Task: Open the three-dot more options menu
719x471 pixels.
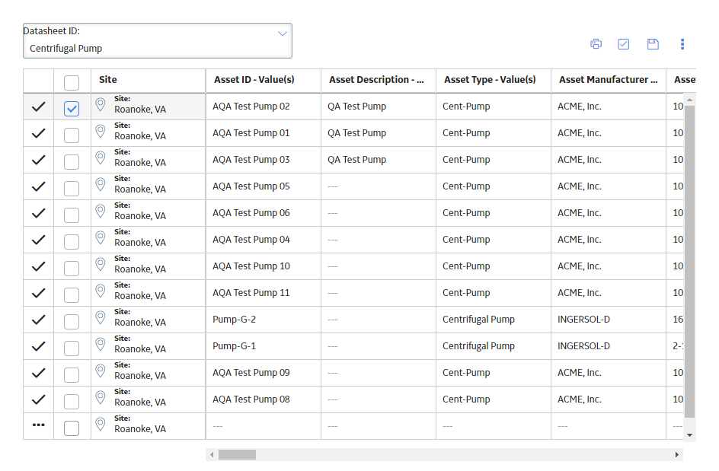Action: coord(682,44)
